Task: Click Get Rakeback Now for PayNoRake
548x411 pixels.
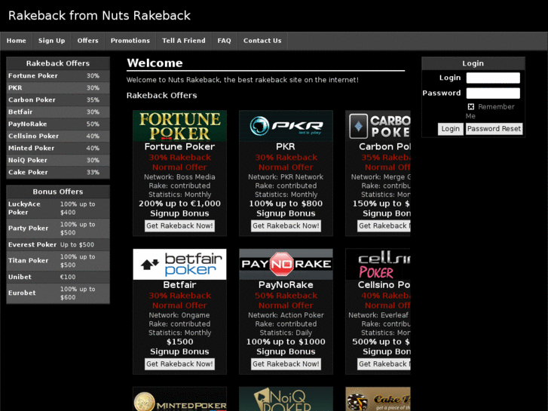Action: [x=286, y=364]
